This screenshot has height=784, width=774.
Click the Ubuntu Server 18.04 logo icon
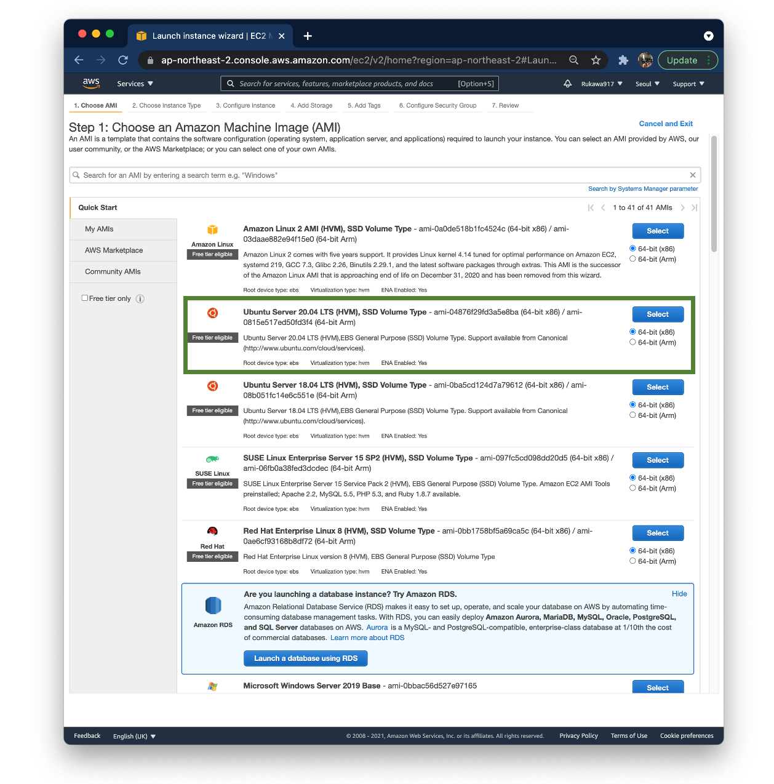coord(212,386)
